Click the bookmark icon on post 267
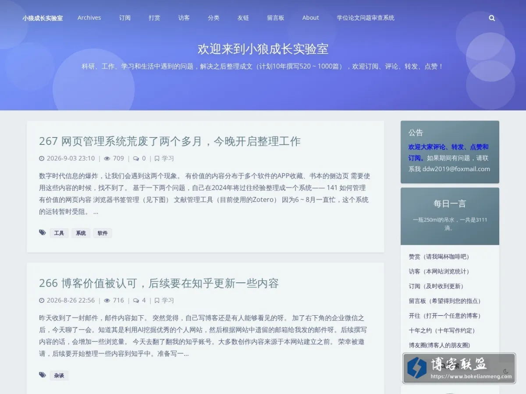The image size is (526, 394). pos(157,158)
